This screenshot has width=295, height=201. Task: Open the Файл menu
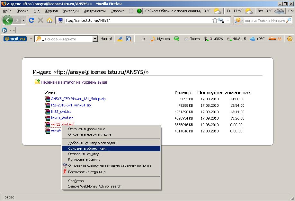[x=7, y=11]
